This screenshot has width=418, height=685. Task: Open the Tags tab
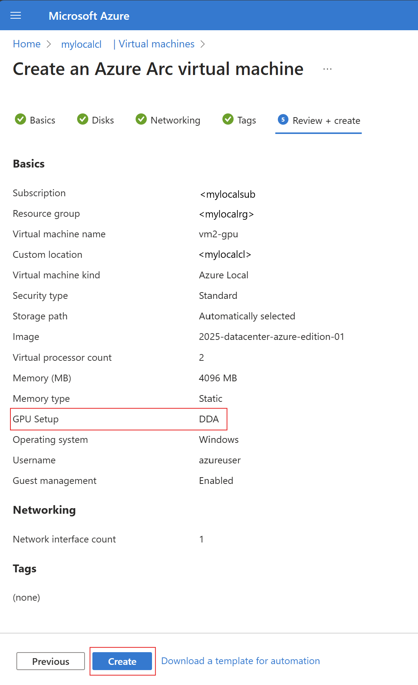tap(246, 120)
